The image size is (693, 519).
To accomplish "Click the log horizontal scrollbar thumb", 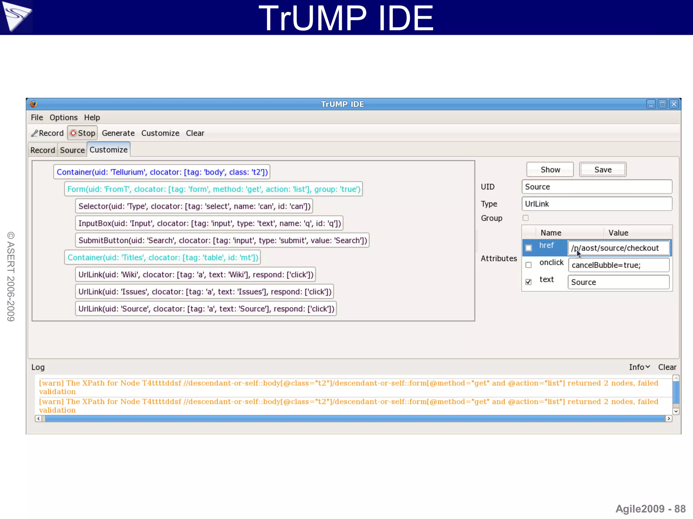I will pos(355,419).
